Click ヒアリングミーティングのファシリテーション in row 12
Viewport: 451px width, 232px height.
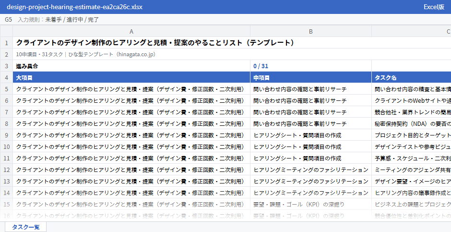[x=310, y=170]
